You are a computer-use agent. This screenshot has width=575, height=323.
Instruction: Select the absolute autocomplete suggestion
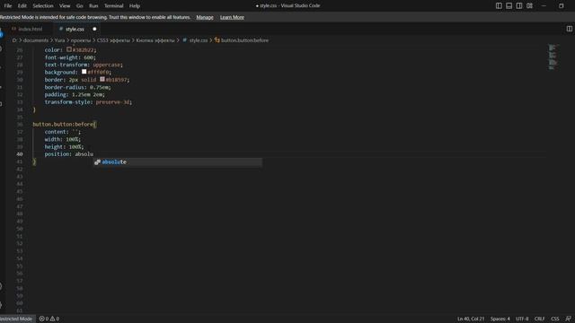[x=178, y=161]
